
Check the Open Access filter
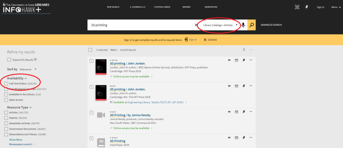(6, 100)
